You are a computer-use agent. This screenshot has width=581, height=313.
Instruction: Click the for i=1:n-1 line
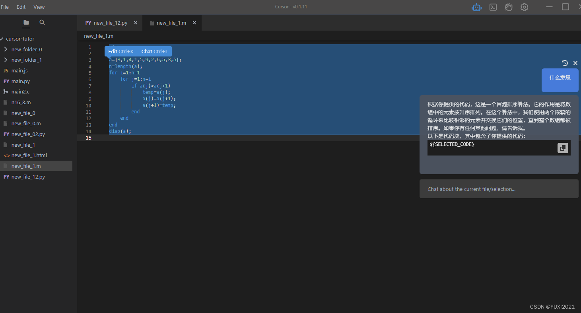point(124,73)
